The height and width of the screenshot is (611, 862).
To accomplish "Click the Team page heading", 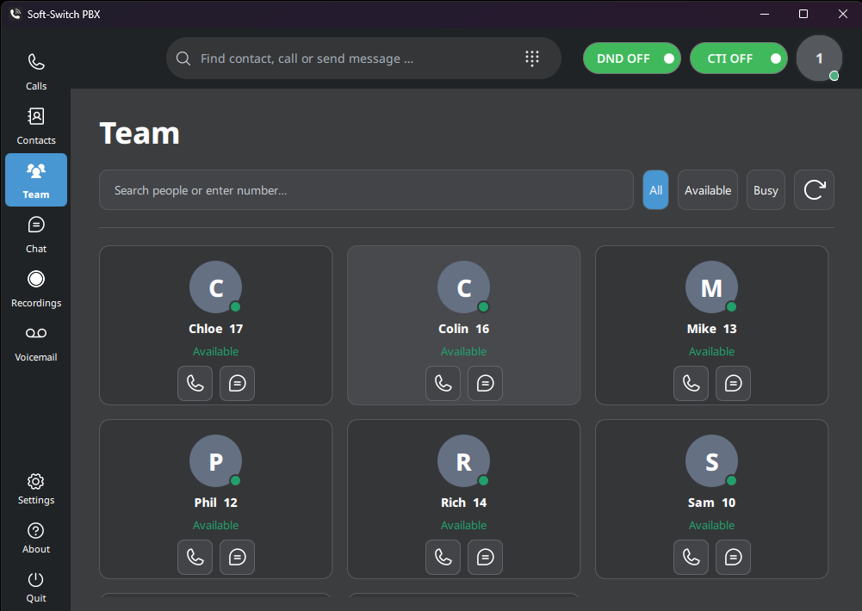I will (140, 133).
